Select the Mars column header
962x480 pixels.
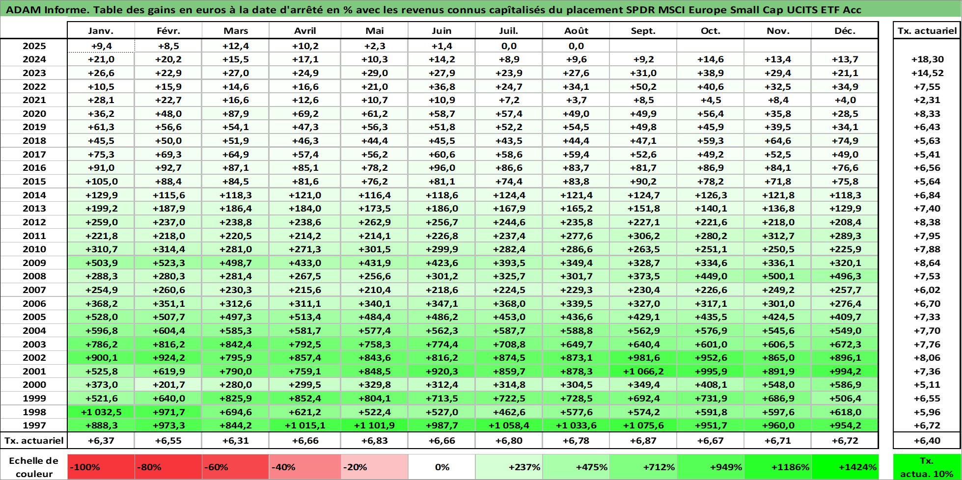236,30
